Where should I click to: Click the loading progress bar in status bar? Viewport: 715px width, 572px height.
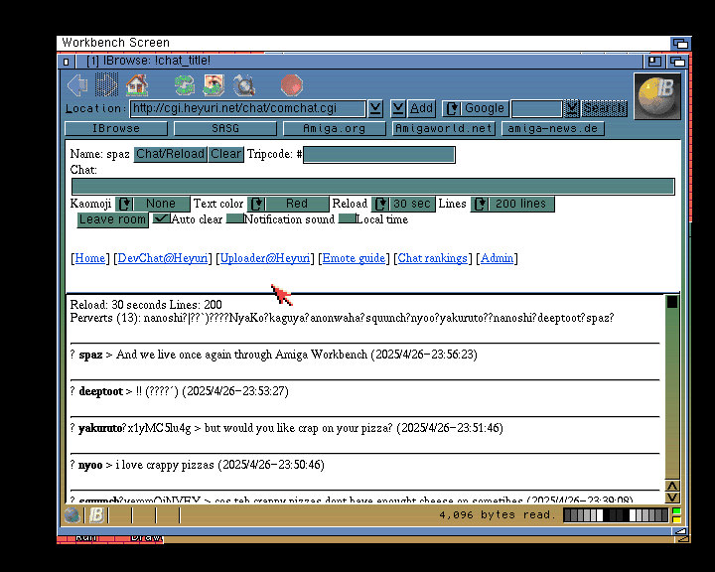[616, 515]
